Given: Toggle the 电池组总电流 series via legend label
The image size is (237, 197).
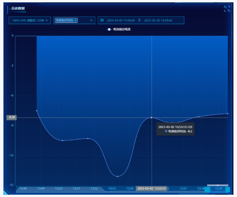Looking at the screenshot, I should pyautogui.click(x=122, y=29).
